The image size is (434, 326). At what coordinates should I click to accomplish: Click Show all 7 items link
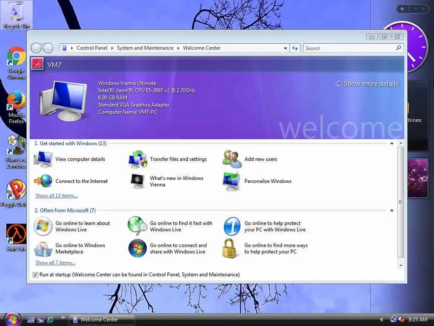click(56, 263)
